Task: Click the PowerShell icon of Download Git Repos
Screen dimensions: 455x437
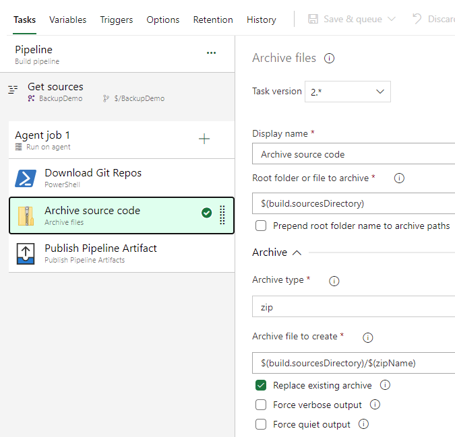Action: (x=26, y=178)
